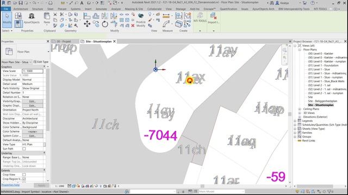Select the Modify arrow tool
The image size is (348, 195).
(7, 19)
